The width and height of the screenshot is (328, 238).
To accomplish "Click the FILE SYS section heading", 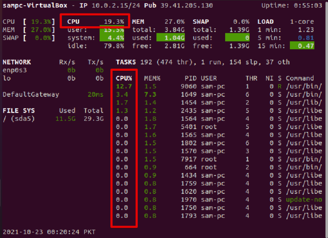I will pos(18,111).
